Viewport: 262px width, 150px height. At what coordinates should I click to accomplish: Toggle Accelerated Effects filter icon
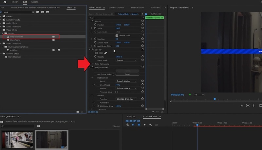pos(38,12)
